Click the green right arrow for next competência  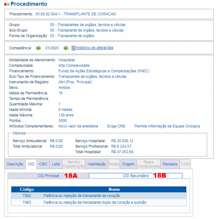[66, 48]
